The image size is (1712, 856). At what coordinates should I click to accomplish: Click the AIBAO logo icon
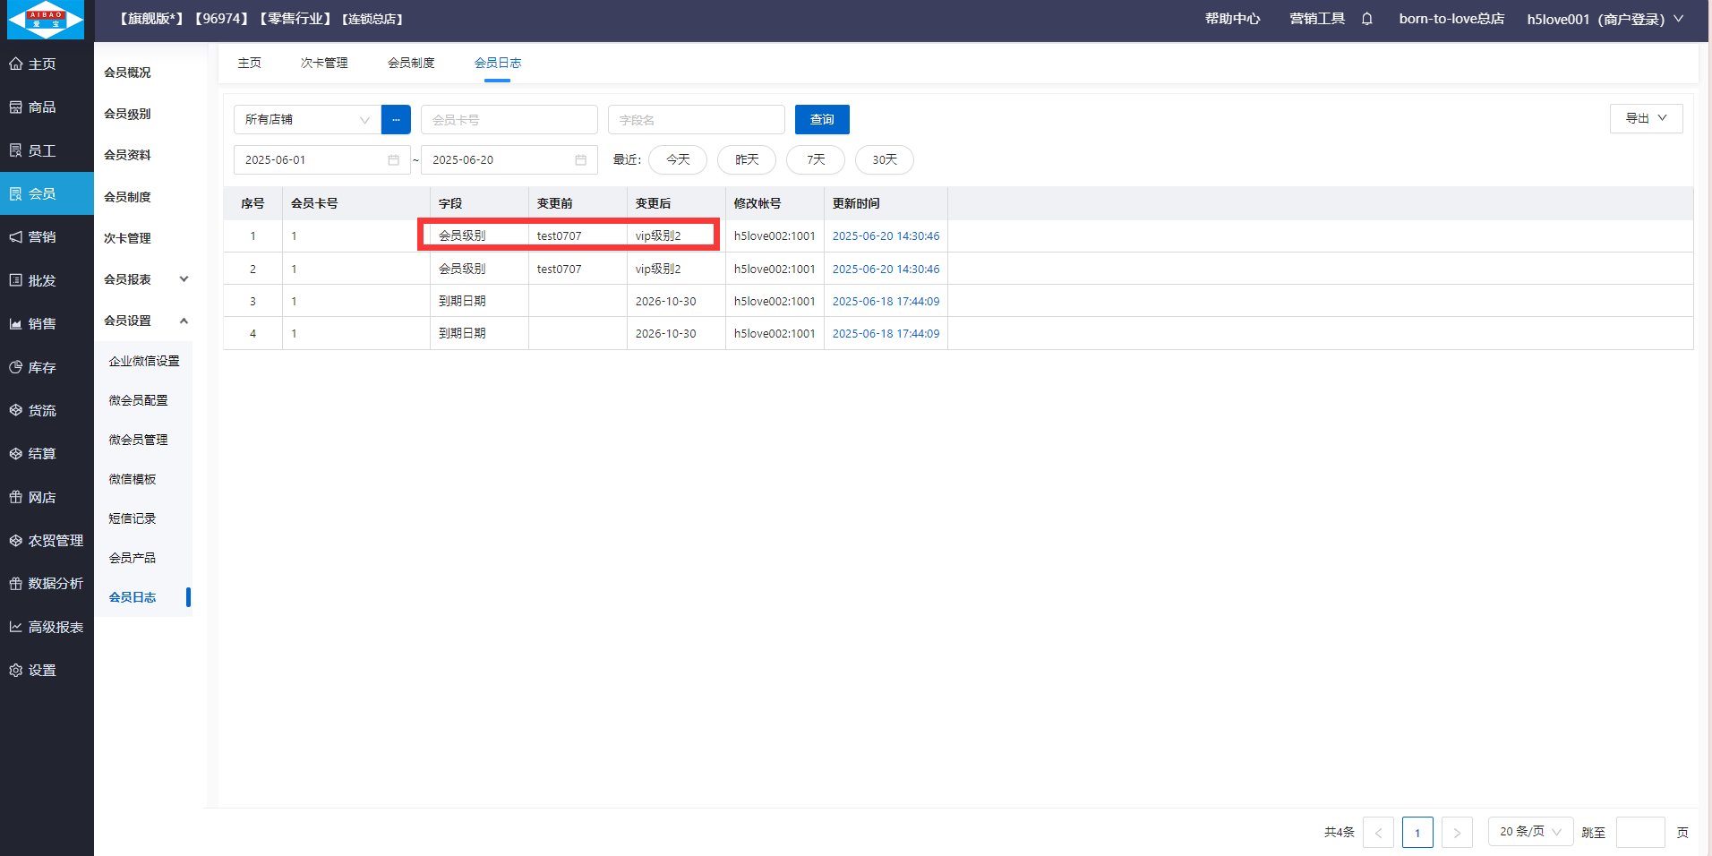coord(46,20)
